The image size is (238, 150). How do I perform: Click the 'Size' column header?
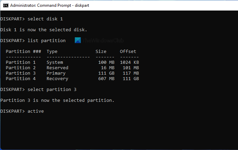pos(101,52)
